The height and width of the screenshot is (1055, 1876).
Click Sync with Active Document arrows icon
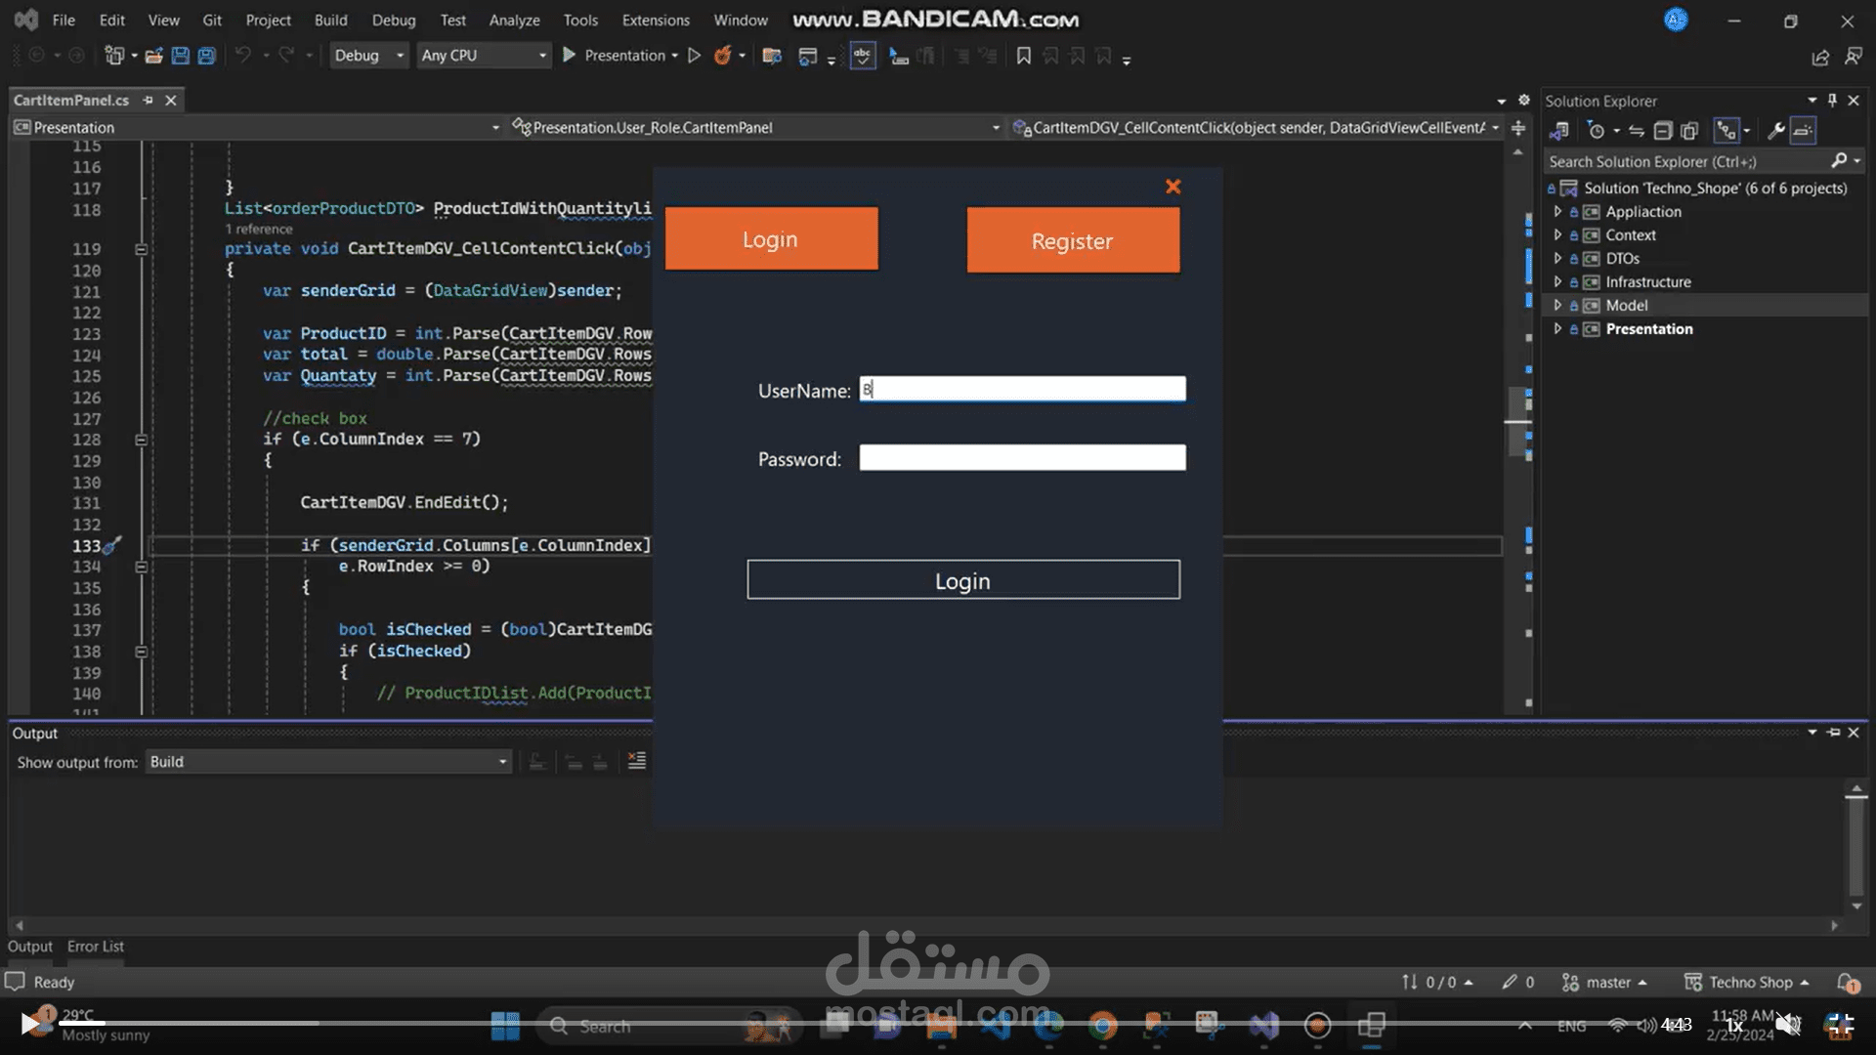1637,131
